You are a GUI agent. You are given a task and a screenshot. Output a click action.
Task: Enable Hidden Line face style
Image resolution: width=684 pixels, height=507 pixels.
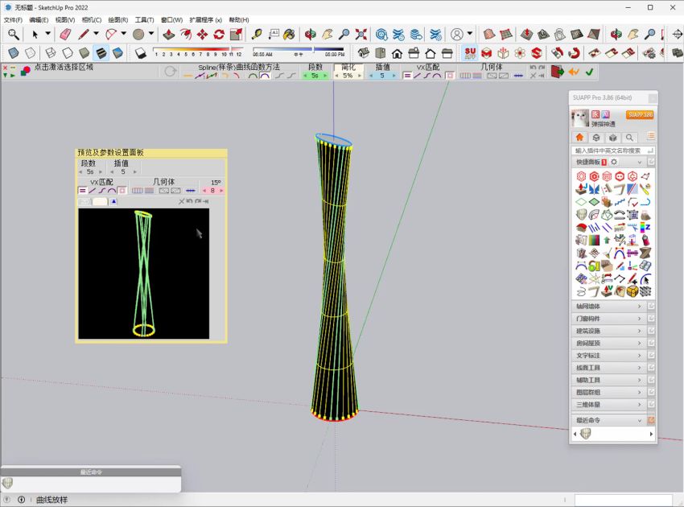(x=67, y=53)
